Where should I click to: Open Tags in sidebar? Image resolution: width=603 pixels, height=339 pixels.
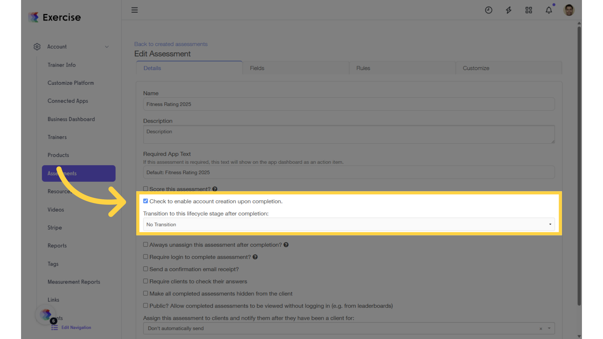click(53, 264)
